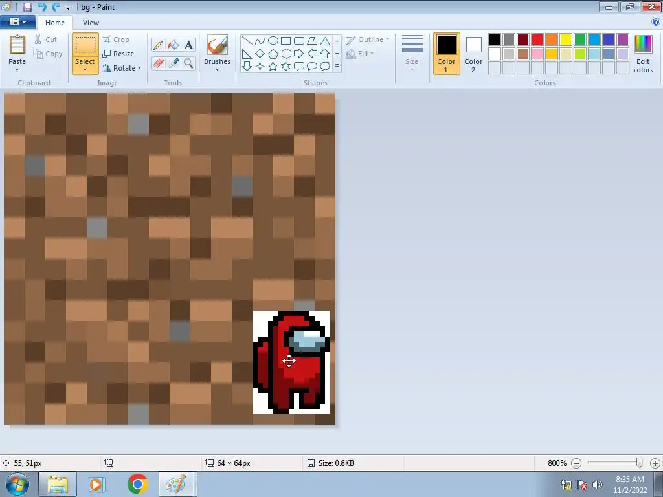Select the Down arrow shape
Viewport: 663px width, 497px height.
coord(247,67)
